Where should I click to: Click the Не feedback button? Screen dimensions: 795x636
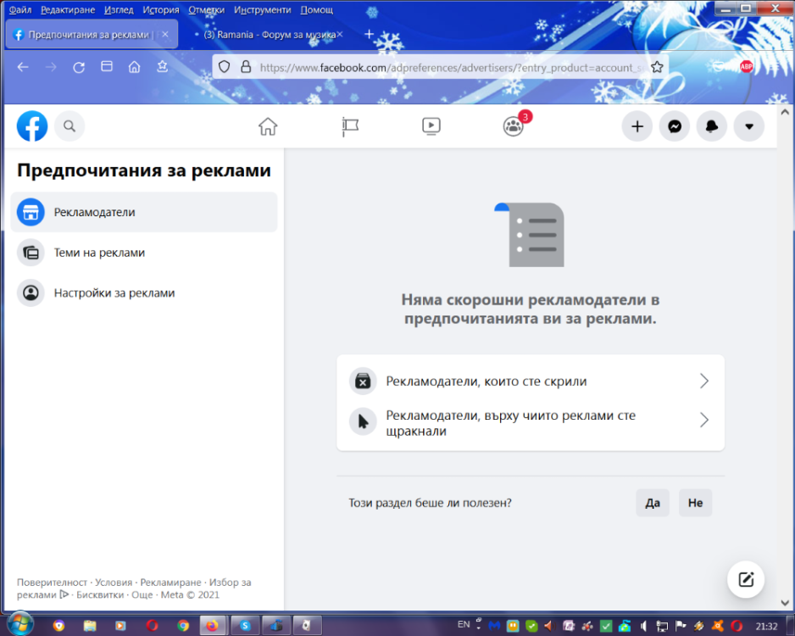click(695, 503)
